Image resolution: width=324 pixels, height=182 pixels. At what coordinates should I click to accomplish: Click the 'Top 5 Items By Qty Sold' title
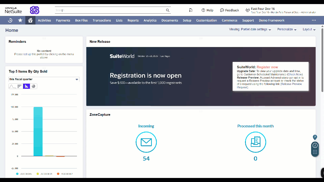pos(28,71)
